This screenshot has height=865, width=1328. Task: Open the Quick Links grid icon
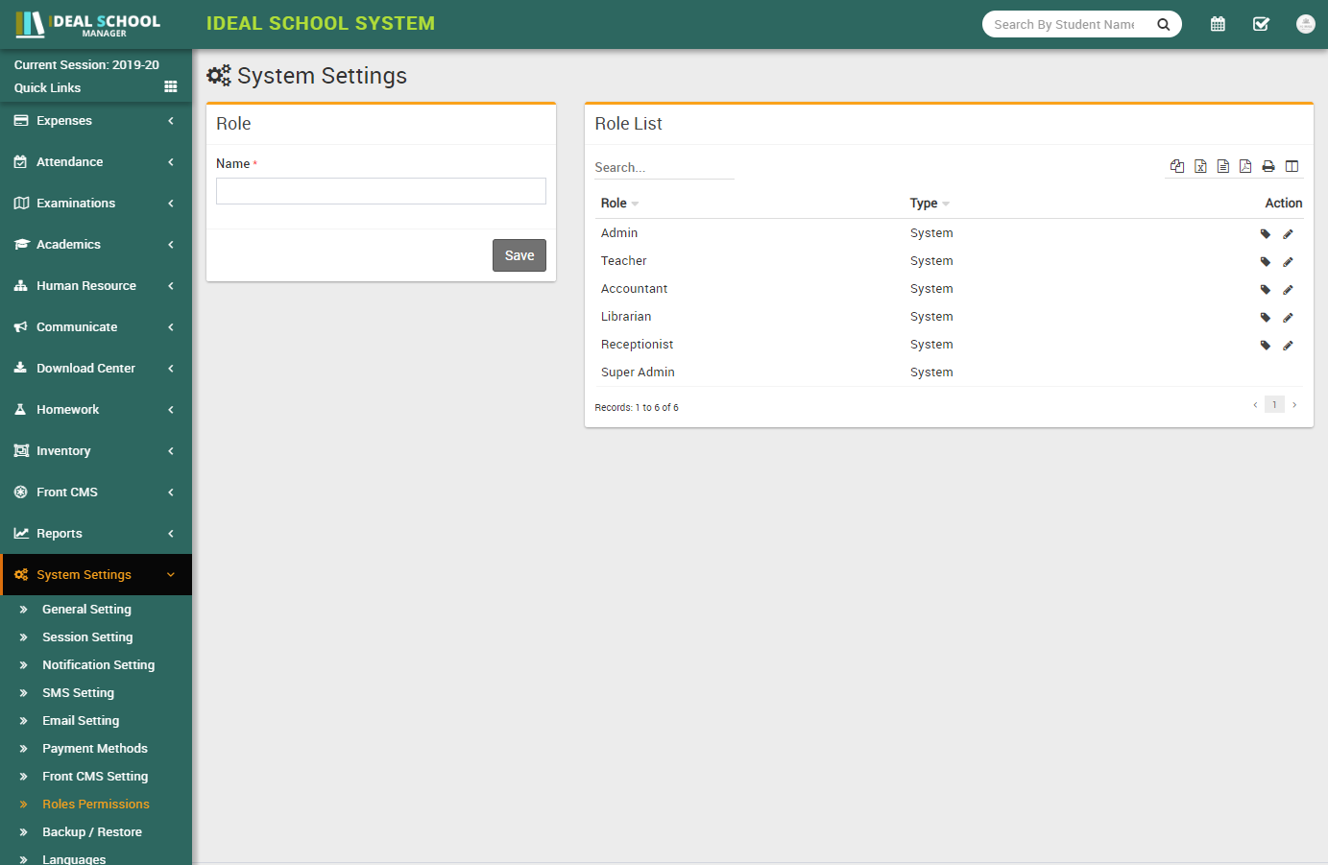click(x=171, y=86)
